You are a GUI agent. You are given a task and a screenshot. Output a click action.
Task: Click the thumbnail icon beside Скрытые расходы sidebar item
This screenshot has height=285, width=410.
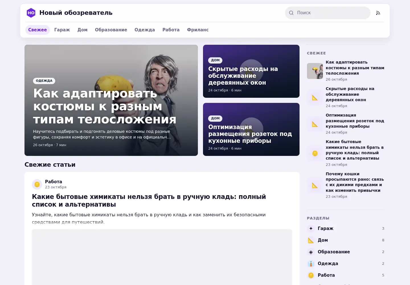tap(315, 97)
